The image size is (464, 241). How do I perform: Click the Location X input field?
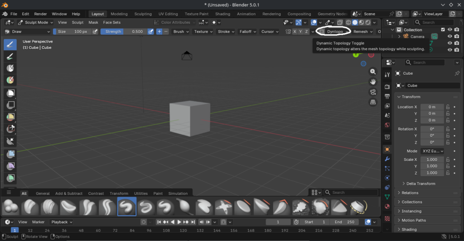[432, 107]
